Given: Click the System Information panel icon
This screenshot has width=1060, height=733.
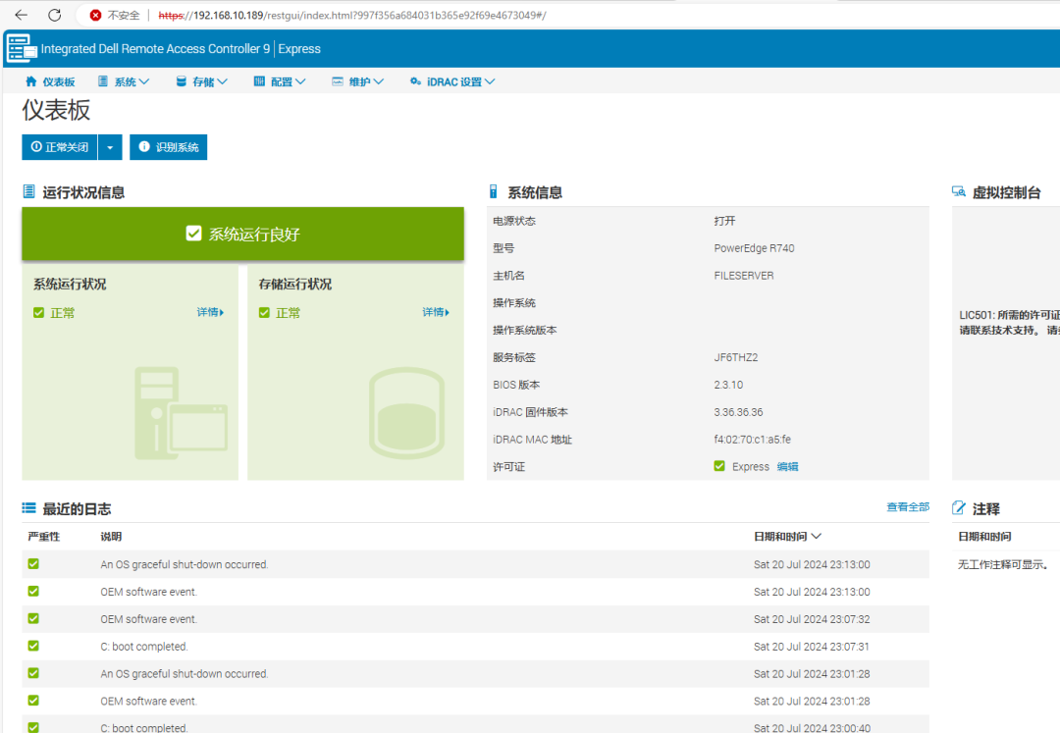Looking at the screenshot, I should (x=494, y=192).
